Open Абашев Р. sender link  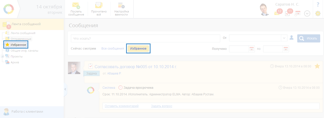click(x=114, y=73)
